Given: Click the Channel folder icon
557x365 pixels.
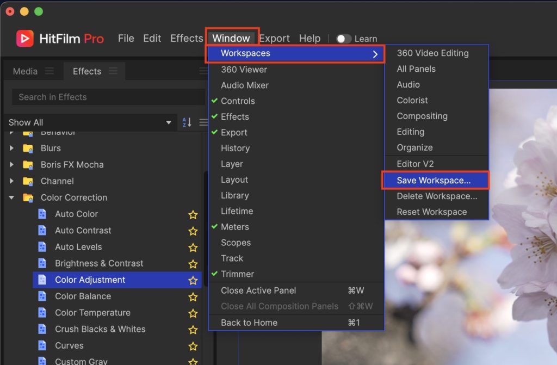Looking at the screenshot, I should [28, 181].
